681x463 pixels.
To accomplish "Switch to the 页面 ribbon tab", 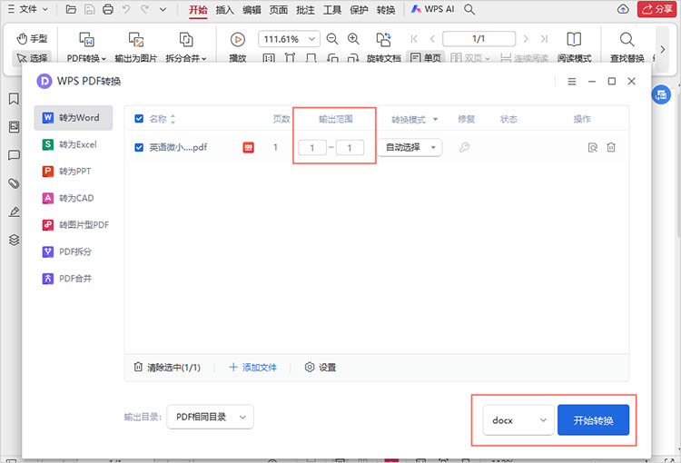I will (x=279, y=10).
